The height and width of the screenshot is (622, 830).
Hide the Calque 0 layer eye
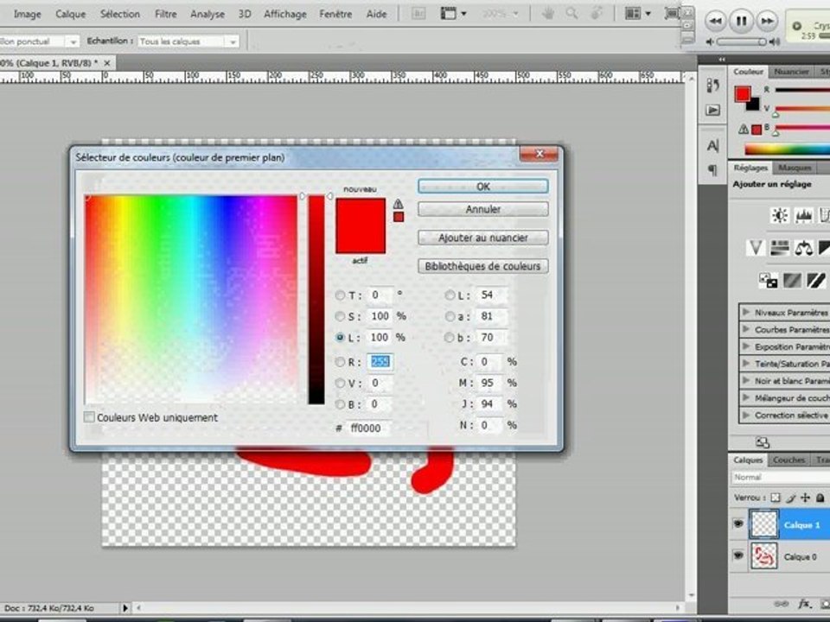pos(737,555)
